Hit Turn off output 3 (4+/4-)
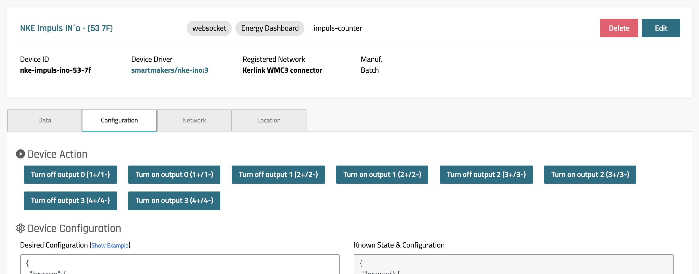699x274 pixels. pyautogui.click(x=70, y=201)
